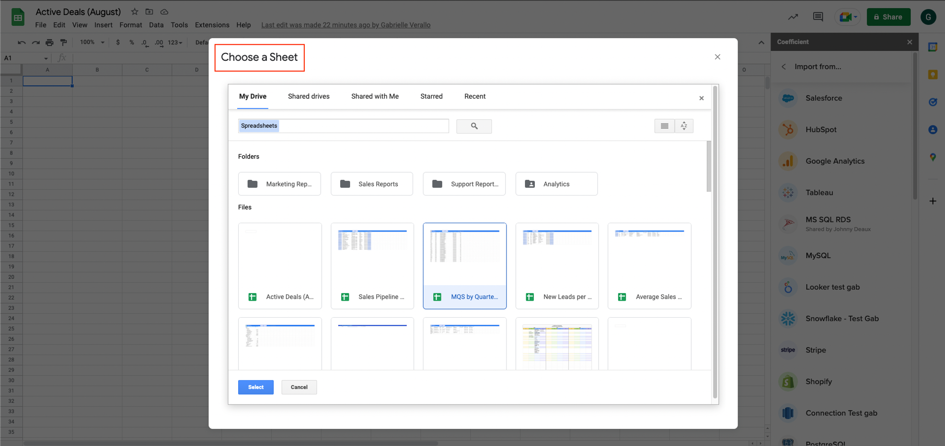Open the comment history icon
Viewport: 945px width, 446px height.
(x=818, y=17)
